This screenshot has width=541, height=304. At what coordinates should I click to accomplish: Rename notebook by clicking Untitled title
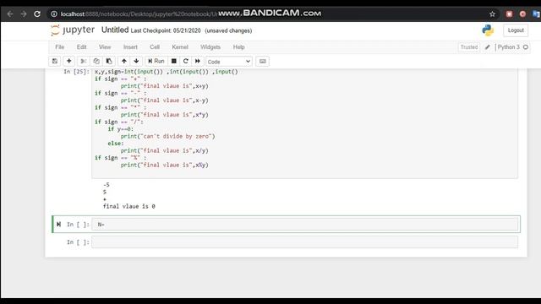pos(115,30)
